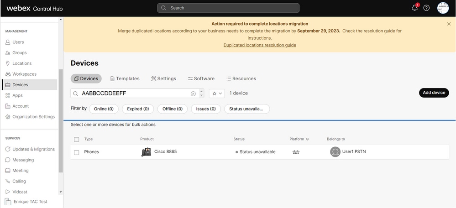Click the Cisco 8865 product name
Image resolution: width=456 pixels, height=208 pixels.
point(166,151)
